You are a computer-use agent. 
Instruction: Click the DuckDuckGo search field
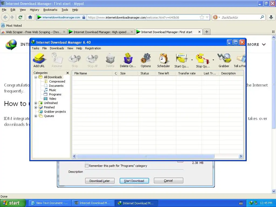click(240, 18)
